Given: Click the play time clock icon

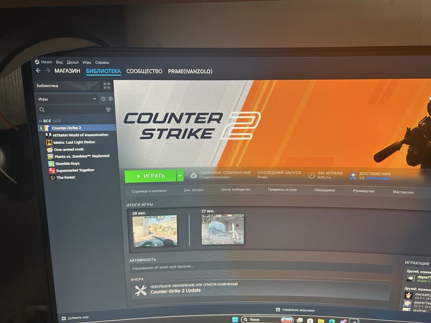Looking at the screenshot, I should (x=311, y=175).
